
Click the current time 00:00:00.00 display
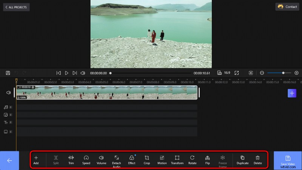point(99,73)
